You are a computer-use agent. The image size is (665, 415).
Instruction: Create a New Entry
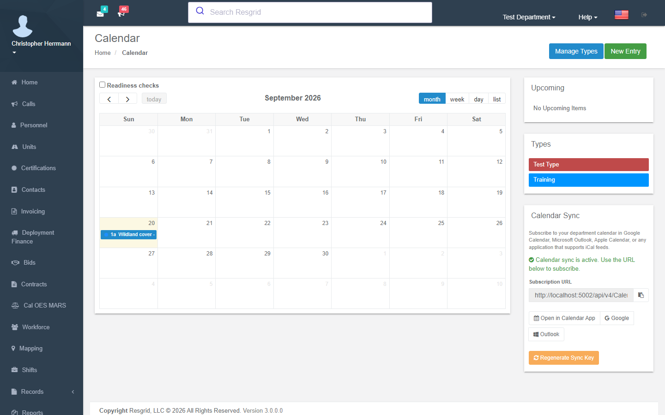pyautogui.click(x=625, y=51)
